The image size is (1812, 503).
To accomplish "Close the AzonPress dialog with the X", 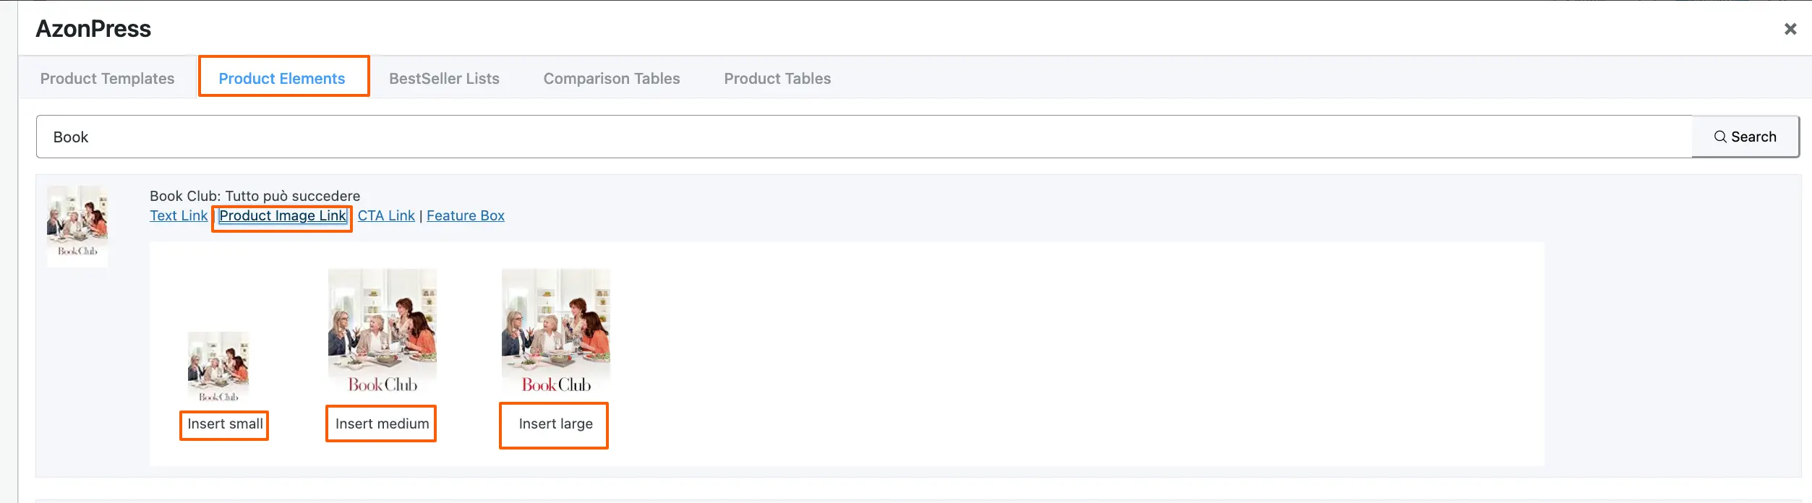I will 1790,29.
